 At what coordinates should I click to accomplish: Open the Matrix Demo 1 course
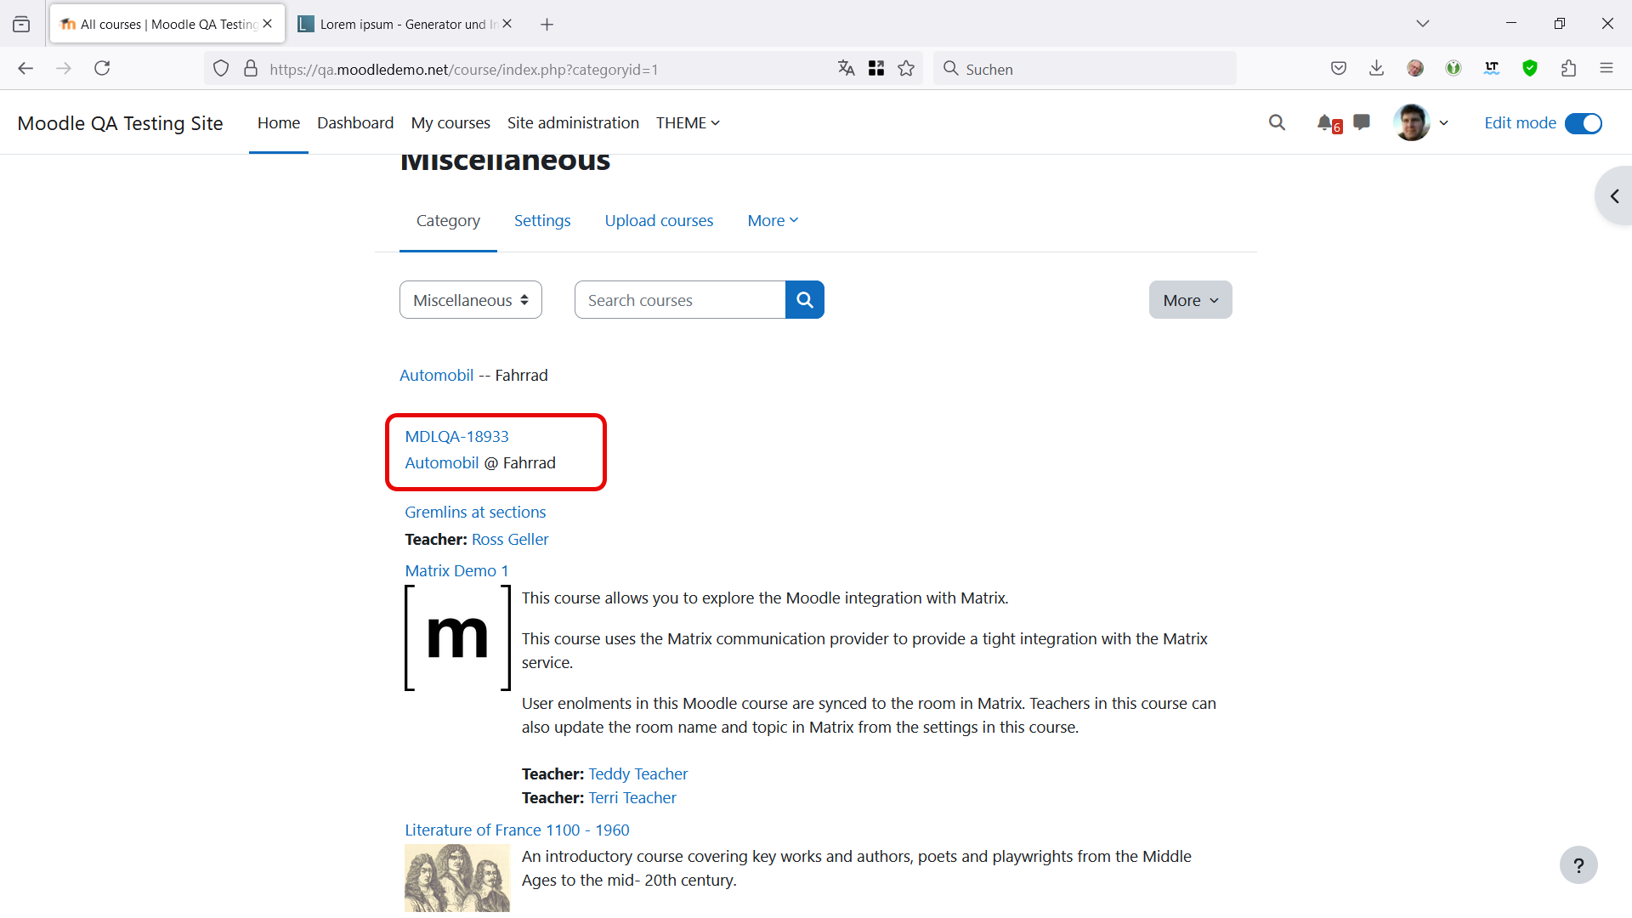456,571
